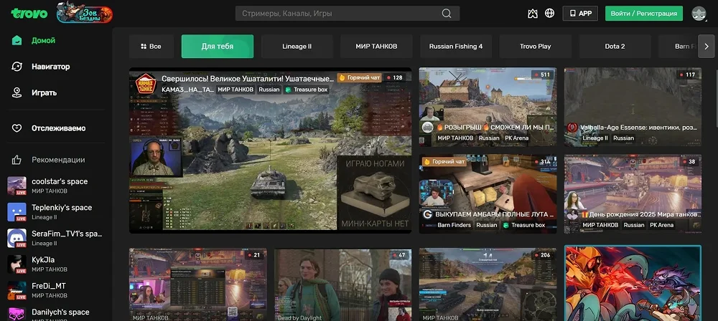This screenshot has width=718, height=321.
Task: Click the search magnifier icon
Action: tap(447, 14)
